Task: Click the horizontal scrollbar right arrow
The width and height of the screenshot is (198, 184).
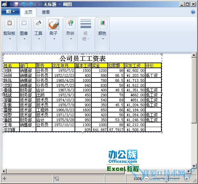Action: pos(189,171)
